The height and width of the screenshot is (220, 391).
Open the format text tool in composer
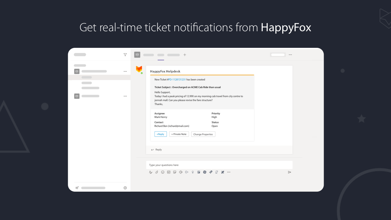point(151,172)
